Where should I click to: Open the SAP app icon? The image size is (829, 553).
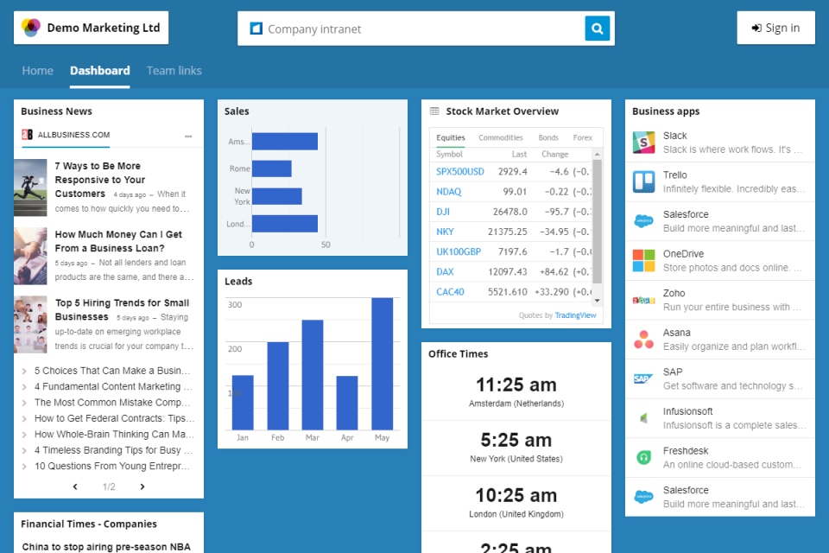tap(642, 379)
